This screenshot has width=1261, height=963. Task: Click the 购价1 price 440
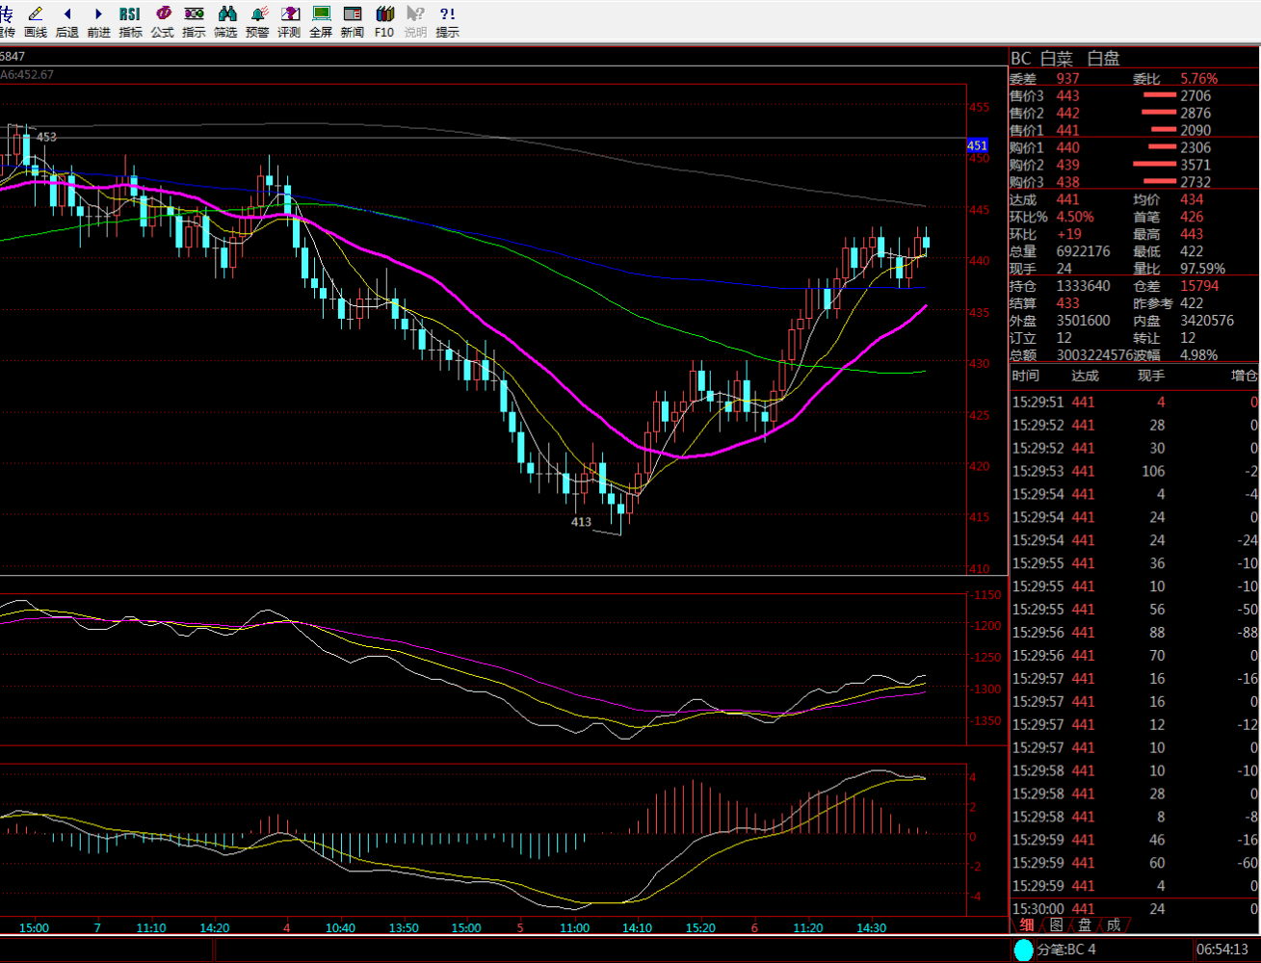tap(1067, 148)
